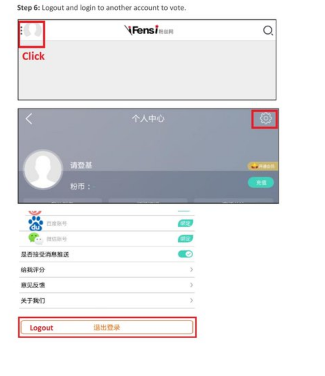Viewport: 325px width, 376px height.
Task: Tap the yellow VIP membership badge
Action: pos(263,166)
